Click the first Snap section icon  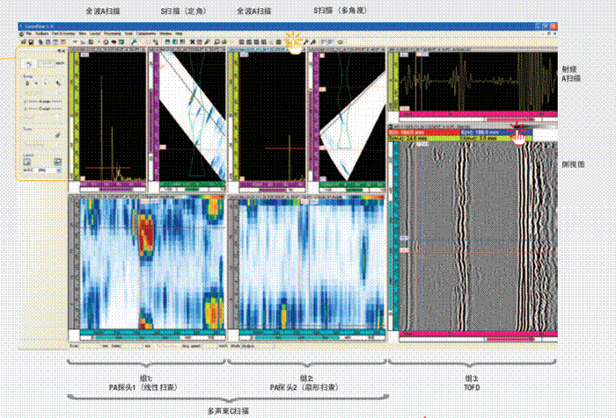coord(27,83)
